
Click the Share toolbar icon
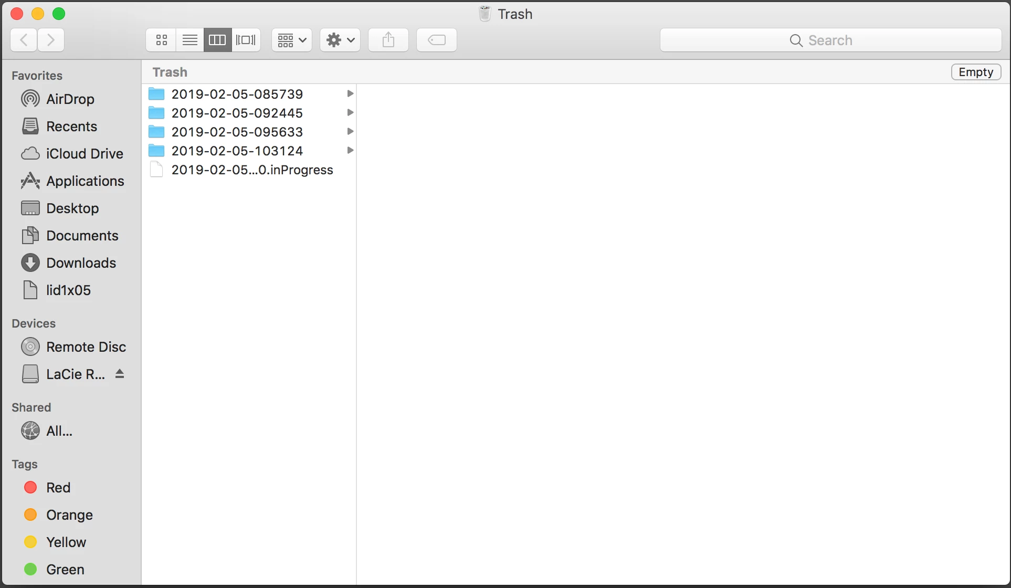[x=388, y=40]
